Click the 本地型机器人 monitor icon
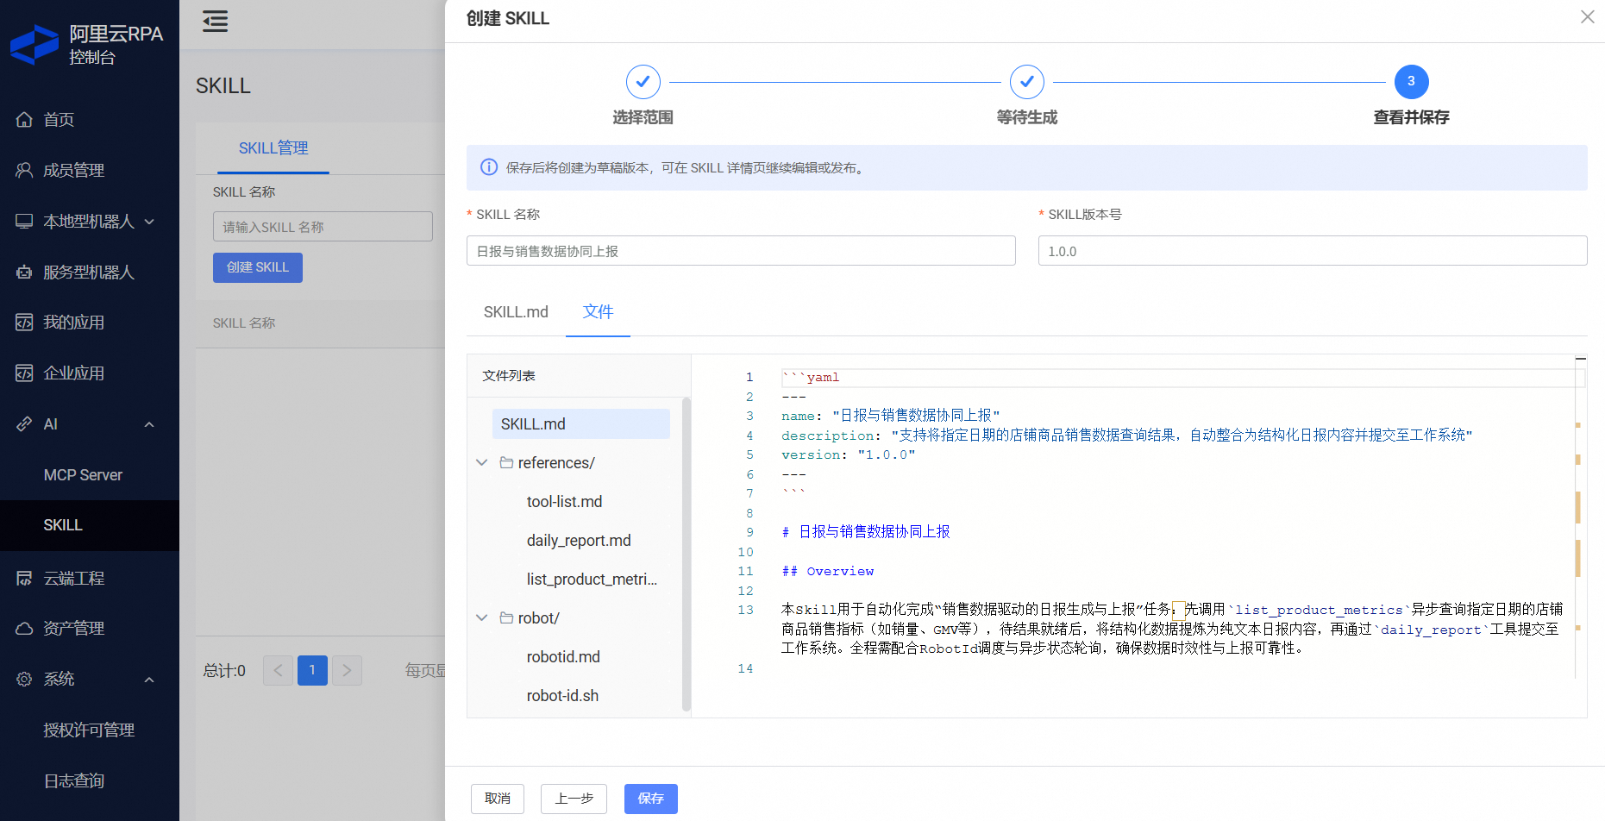The image size is (1605, 821). click(x=24, y=222)
